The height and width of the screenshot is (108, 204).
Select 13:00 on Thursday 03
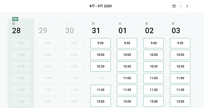(x=180, y=102)
